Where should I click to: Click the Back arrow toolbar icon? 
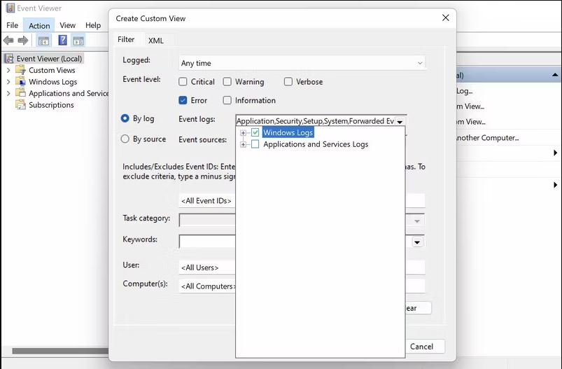point(8,41)
